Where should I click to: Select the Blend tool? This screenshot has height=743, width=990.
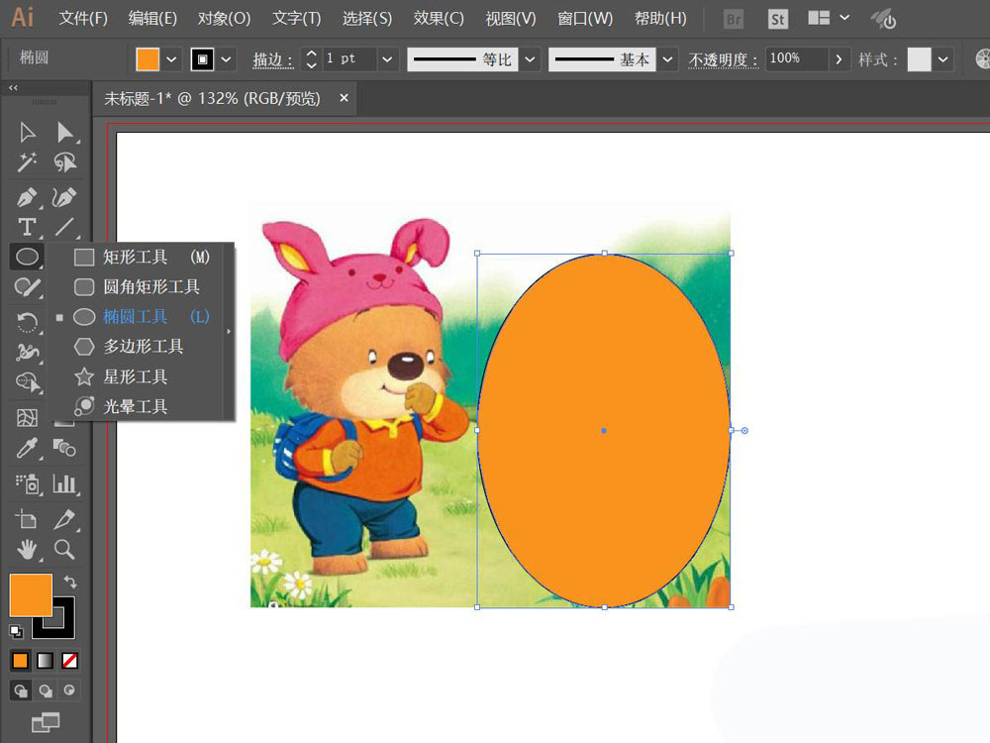[x=64, y=448]
